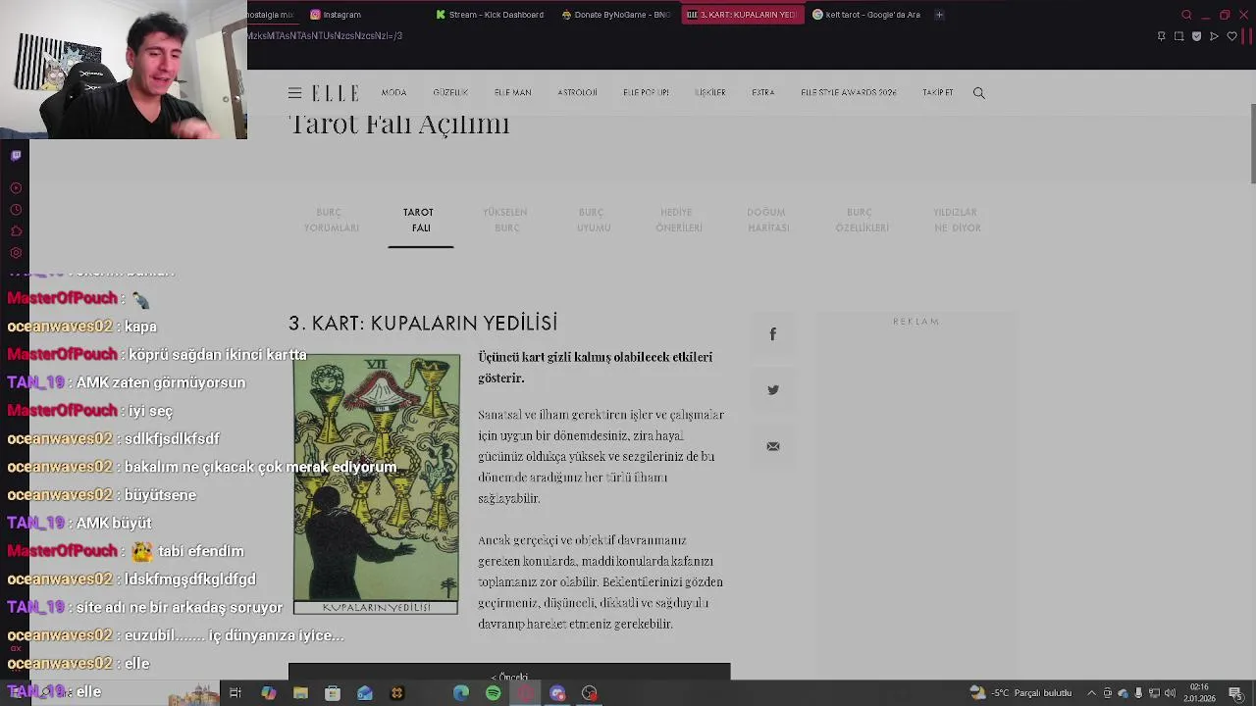Open the taskbar clock and date
1256x706 pixels.
(1199, 693)
